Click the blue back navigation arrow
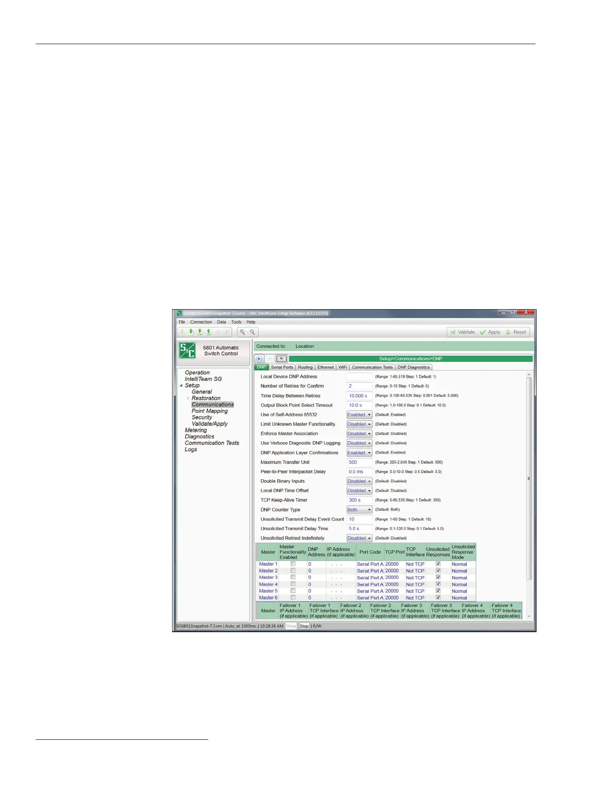Image resolution: width=607 pixels, height=786 pixels. (259, 359)
